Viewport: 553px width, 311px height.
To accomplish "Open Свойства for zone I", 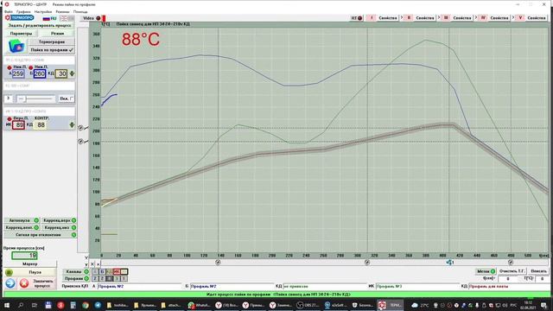I will point(388,17).
